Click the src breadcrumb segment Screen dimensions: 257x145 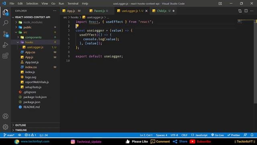point(65,17)
